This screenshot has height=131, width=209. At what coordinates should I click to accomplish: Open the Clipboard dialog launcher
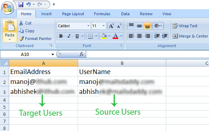click(51, 45)
